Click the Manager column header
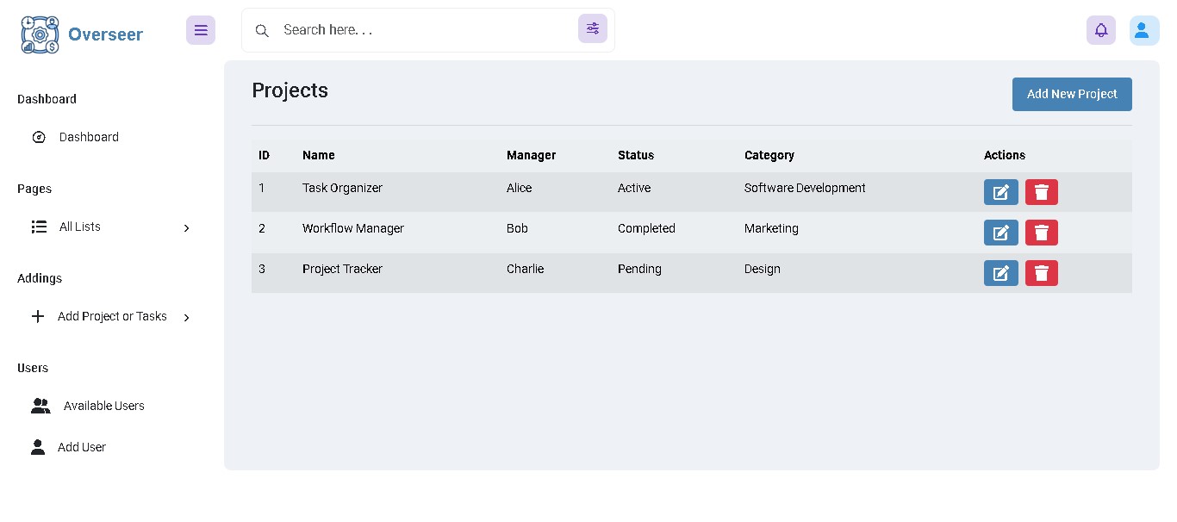1177x522 pixels. [531, 155]
